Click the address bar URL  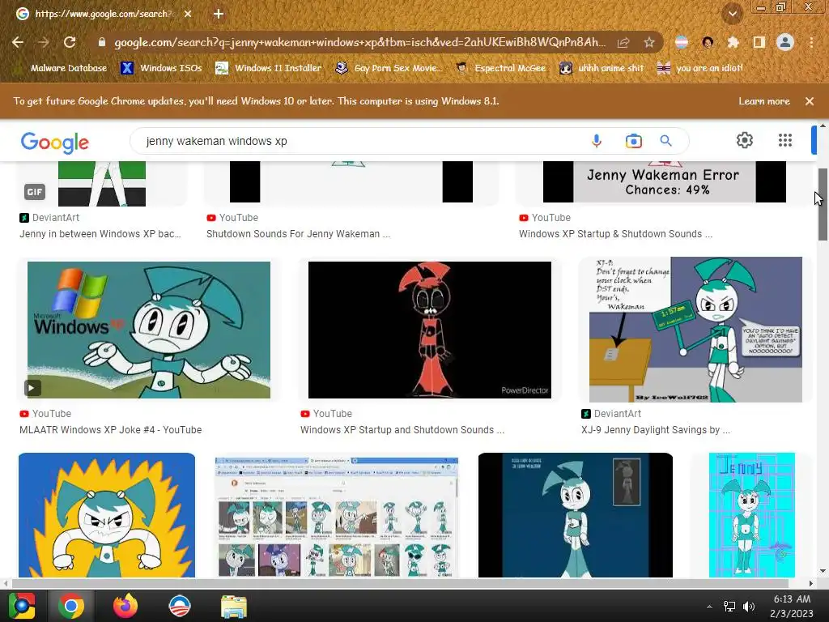359,42
